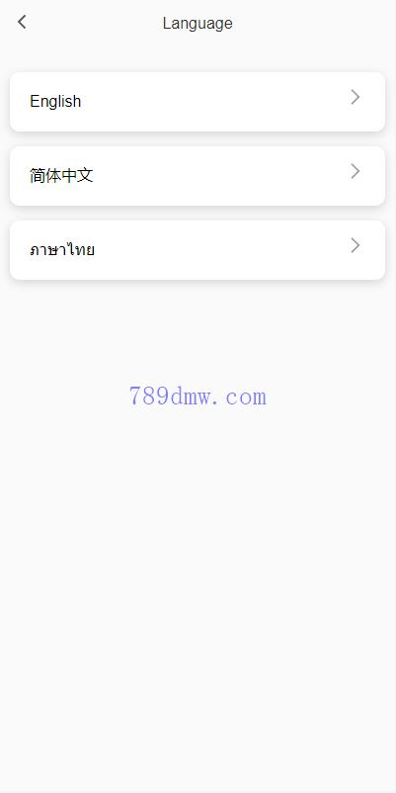Select the ภาษาไทย language row
Viewport: 396px width, 793px height.
[x=198, y=250]
